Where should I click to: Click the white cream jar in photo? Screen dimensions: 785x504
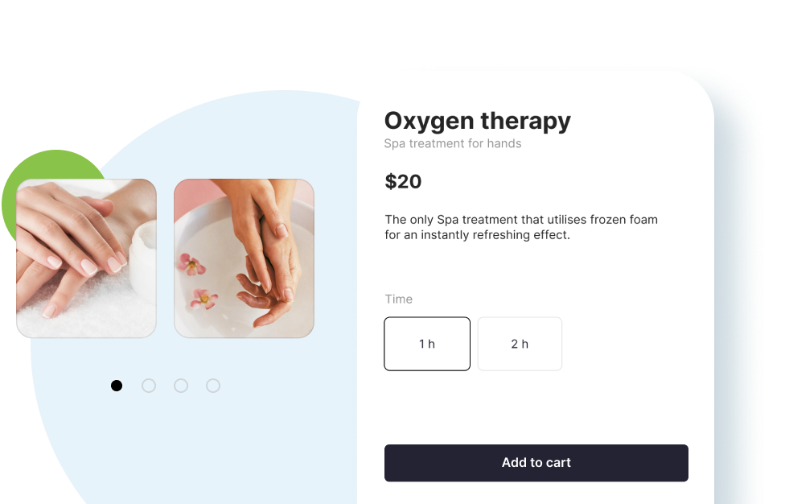click(143, 262)
